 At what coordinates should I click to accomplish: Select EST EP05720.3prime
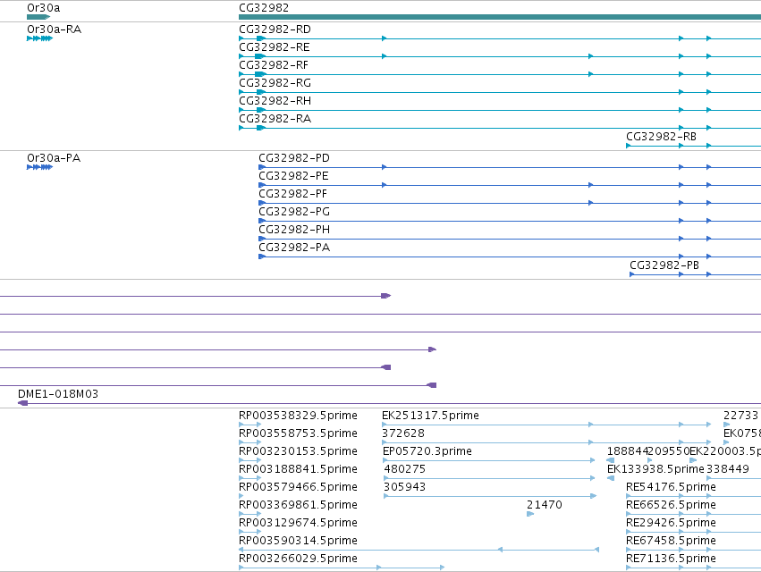tap(427, 451)
